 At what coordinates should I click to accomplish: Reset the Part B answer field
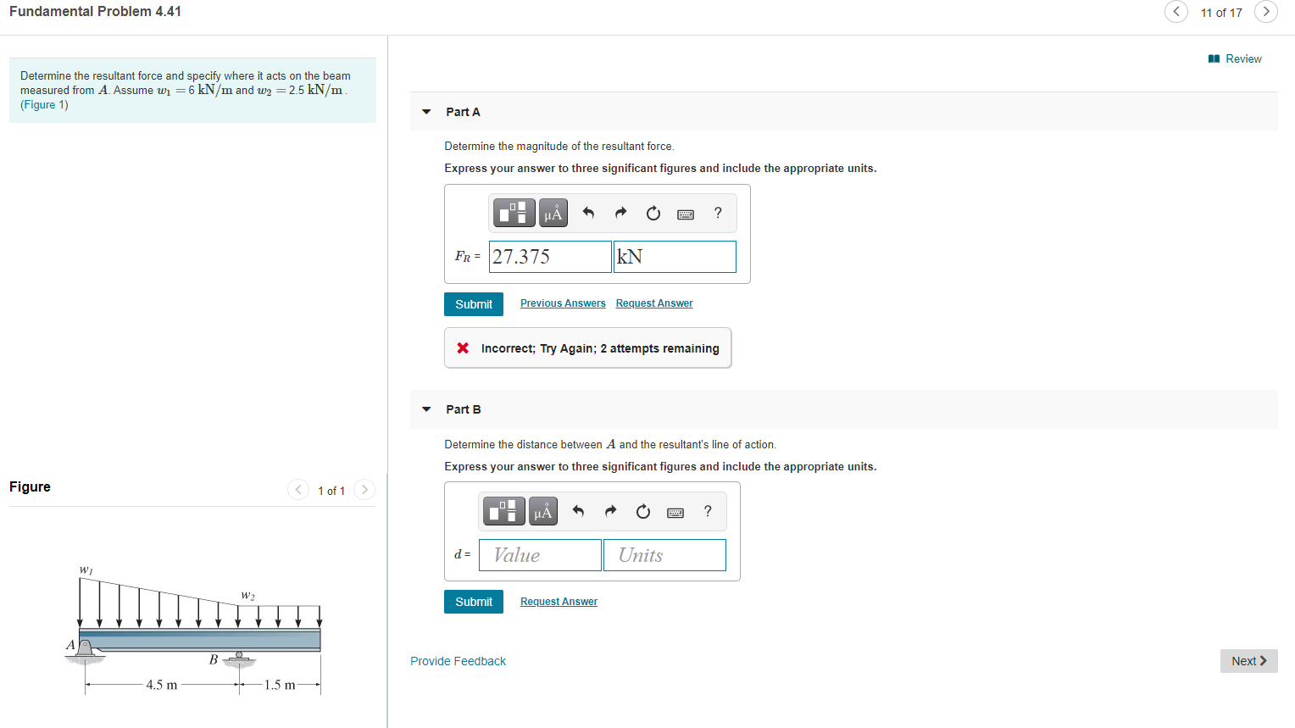(x=643, y=511)
